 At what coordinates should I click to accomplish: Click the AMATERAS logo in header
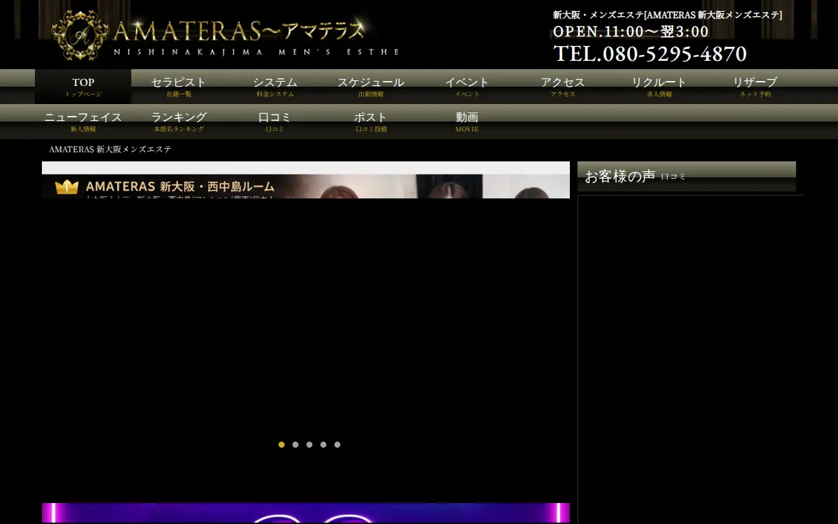[x=225, y=35]
